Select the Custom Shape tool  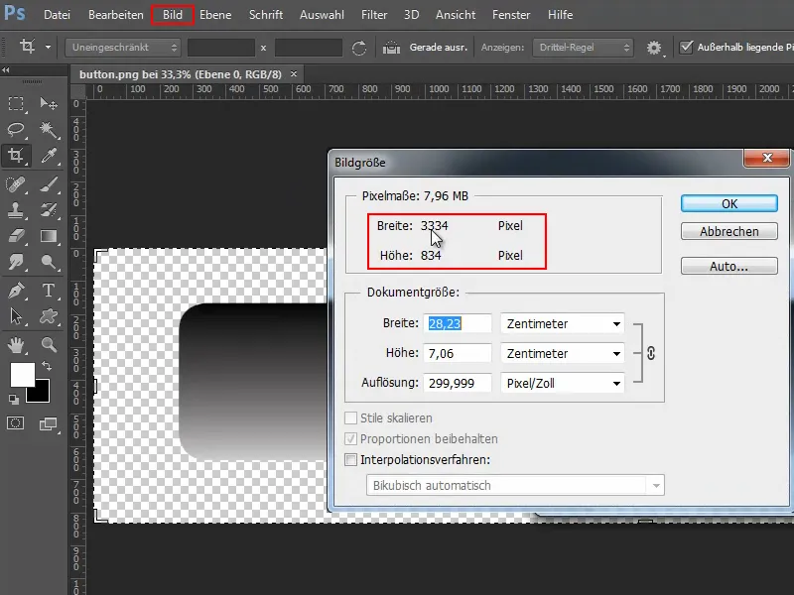click(49, 316)
